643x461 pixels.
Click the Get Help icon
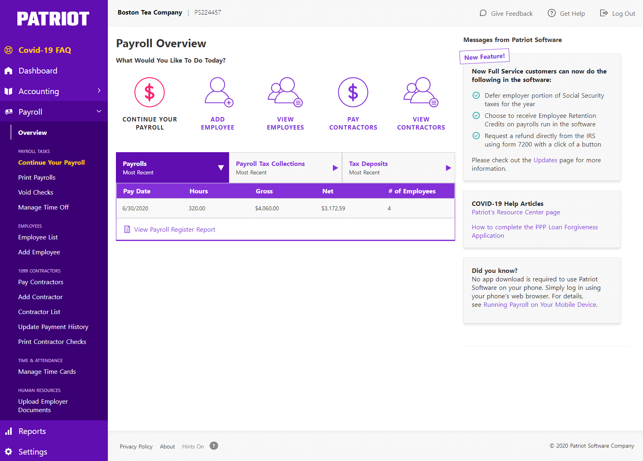552,13
